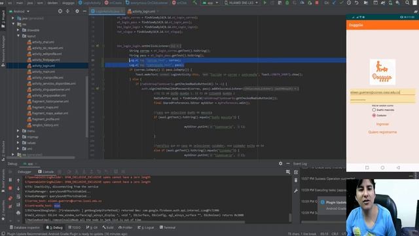The height and width of the screenshot is (236, 419).
Task: Expand the values folder
Action: 18,143
